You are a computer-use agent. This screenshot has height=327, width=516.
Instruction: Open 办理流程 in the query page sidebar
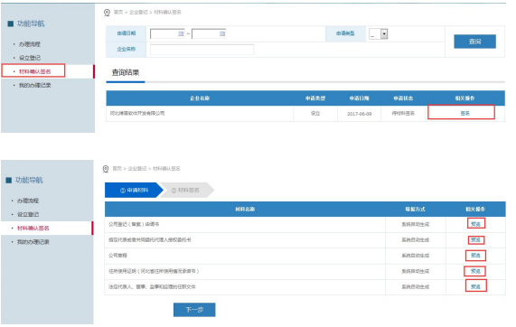(x=30, y=44)
